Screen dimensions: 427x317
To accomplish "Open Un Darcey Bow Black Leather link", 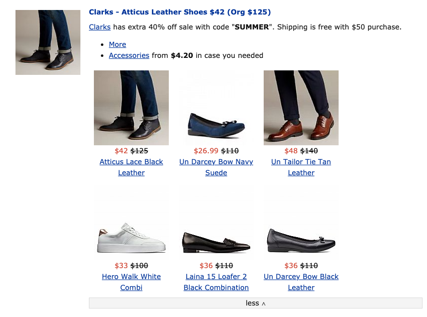I will click(x=301, y=277).
